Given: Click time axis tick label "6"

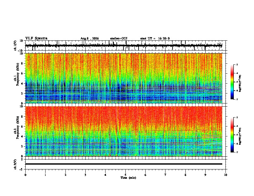Looking at the screenshot, I should coord(146,175).
